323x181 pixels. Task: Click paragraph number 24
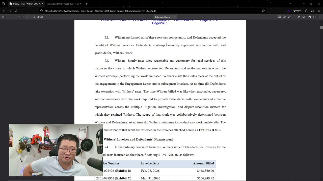[x=106, y=147]
